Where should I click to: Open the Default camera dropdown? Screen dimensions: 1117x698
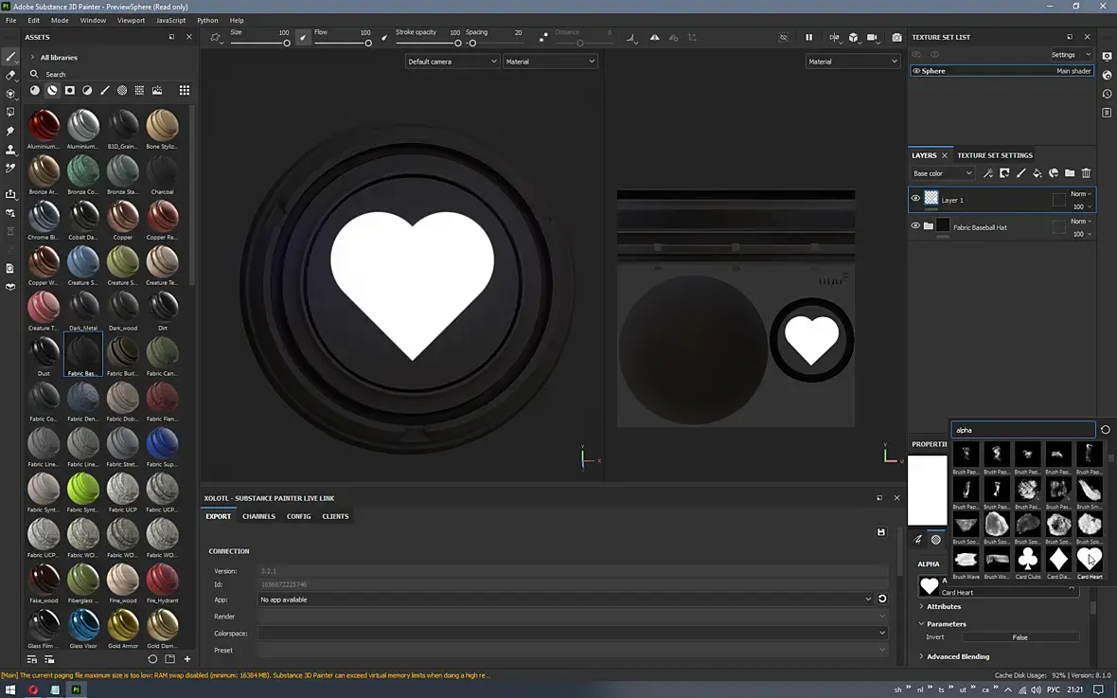coord(452,62)
